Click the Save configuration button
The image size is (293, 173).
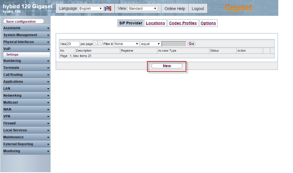[x=24, y=21]
